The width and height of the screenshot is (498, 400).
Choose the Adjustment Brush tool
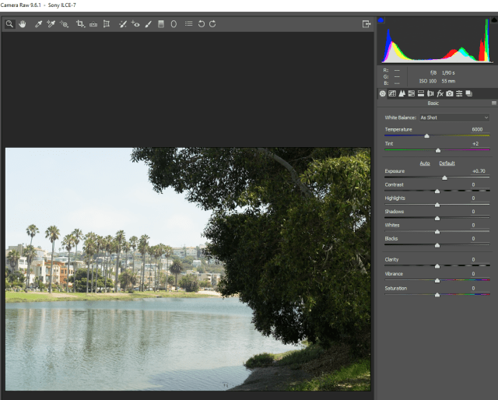tap(148, 24)
